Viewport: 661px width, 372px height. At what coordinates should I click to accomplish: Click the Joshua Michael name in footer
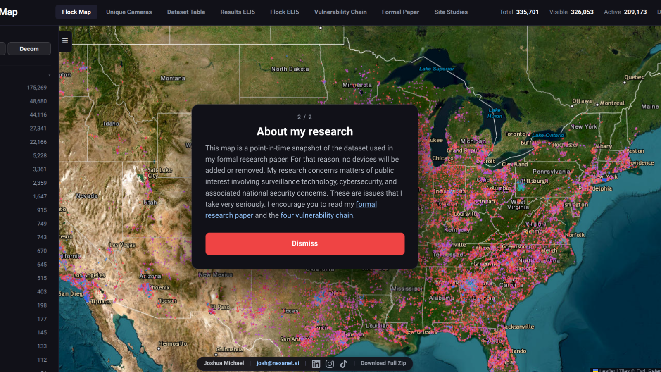[224, 363]
